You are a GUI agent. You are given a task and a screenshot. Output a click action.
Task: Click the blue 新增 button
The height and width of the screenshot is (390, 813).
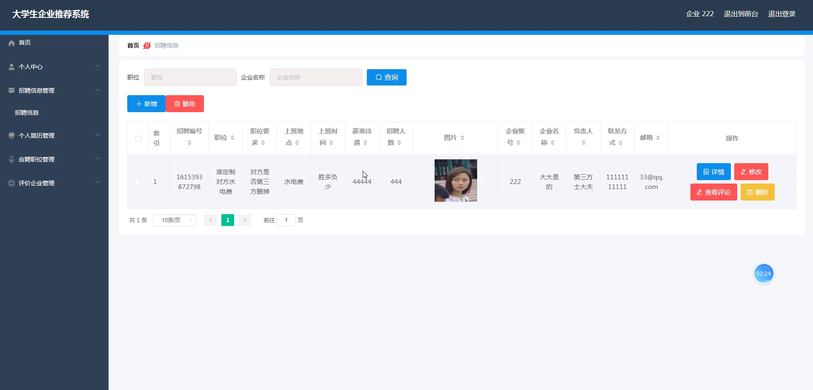(146, 104)
